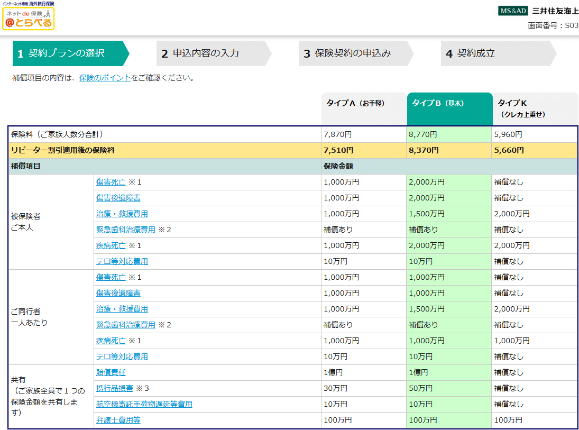The height and width of the screenshot is (430, 579).
Task: Click the リピーター割引適用後の保険料 row label
Action: [63, 150]
